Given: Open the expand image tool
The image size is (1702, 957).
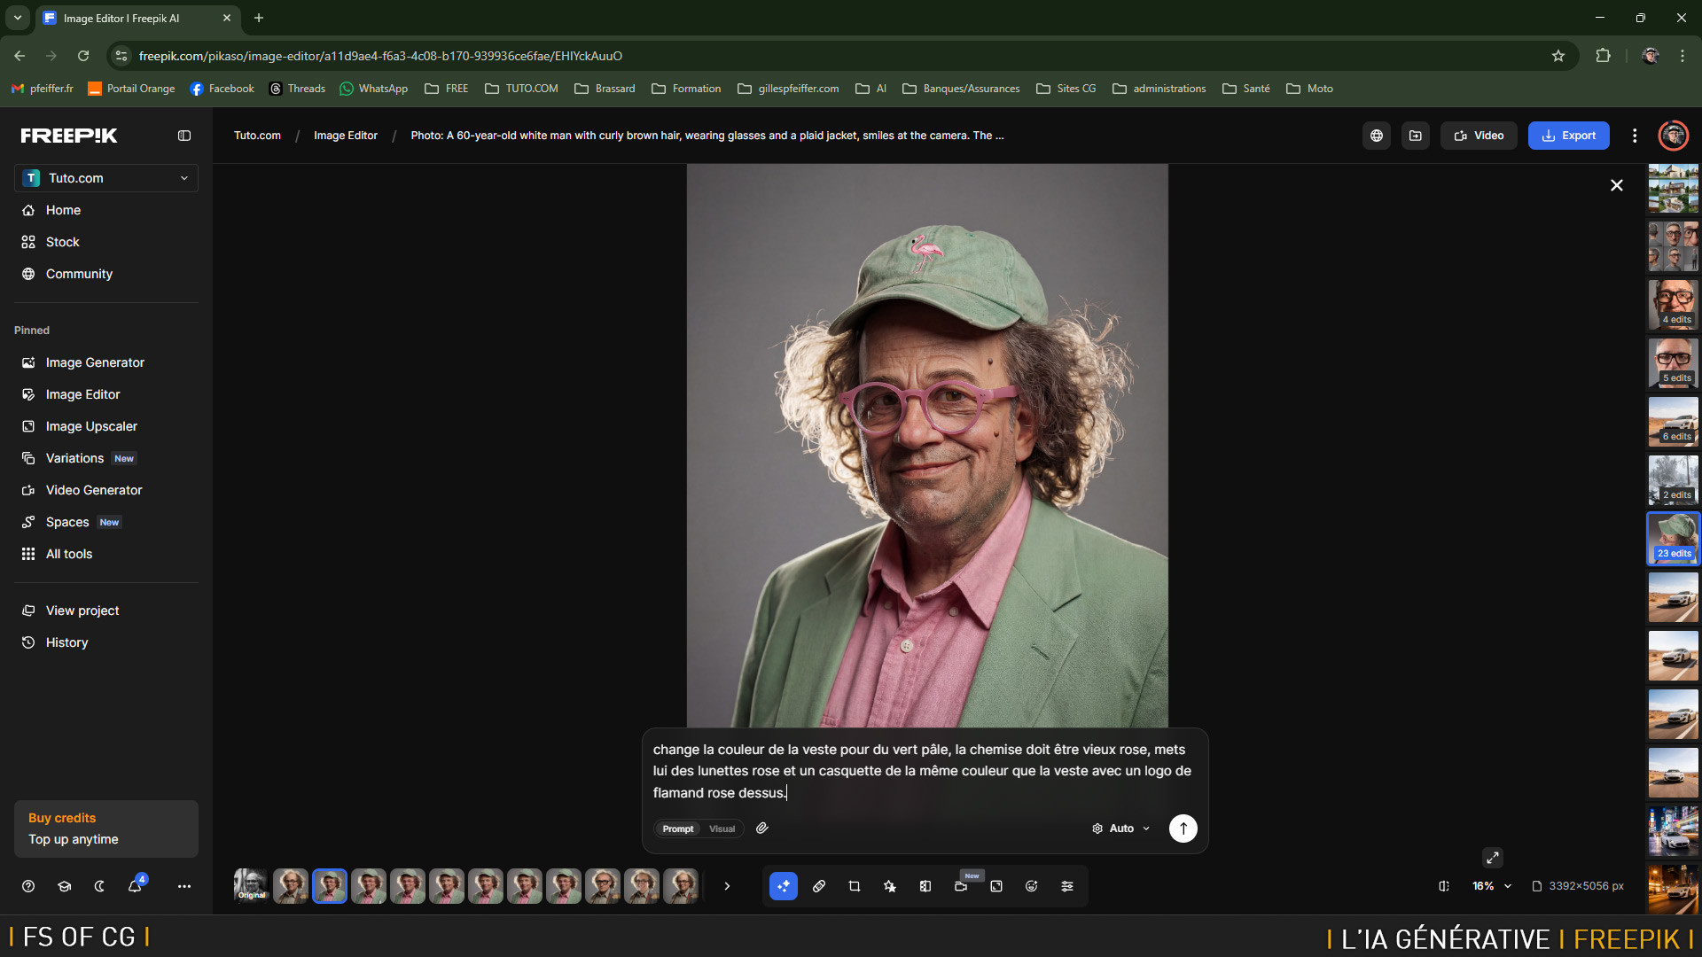Looking at the screenshot, I should [996, 886].
